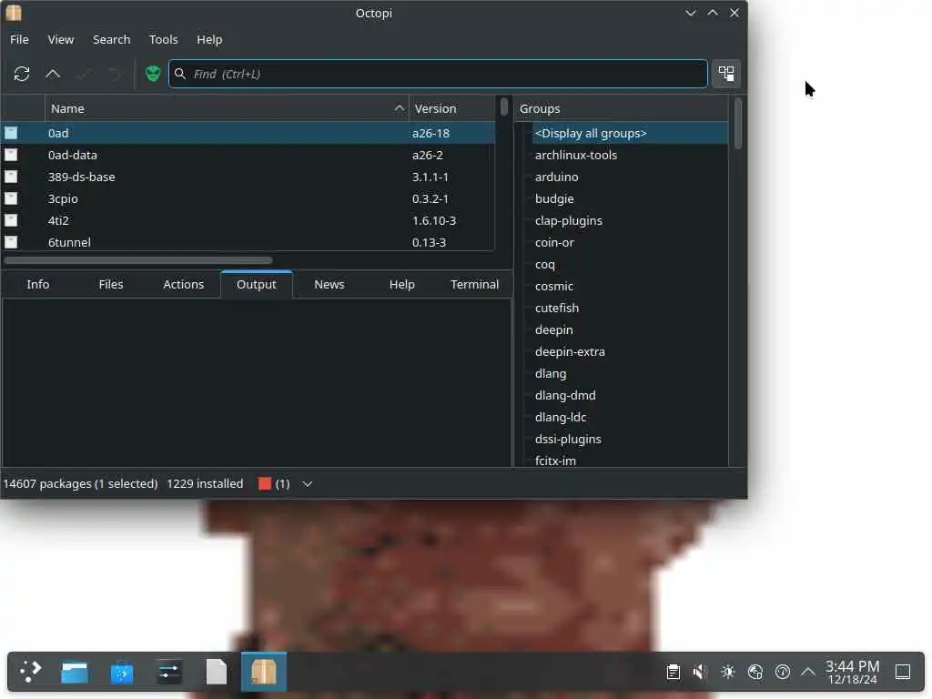Open the application launcher on taskbar
932x699 pixels.
click(x=30, y=672)
